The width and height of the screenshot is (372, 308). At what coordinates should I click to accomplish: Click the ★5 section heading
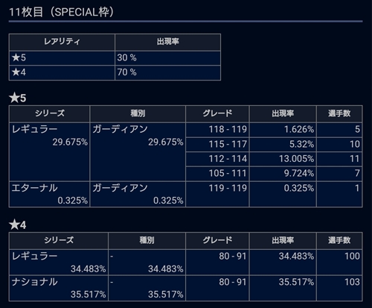[x=18, y=98]
